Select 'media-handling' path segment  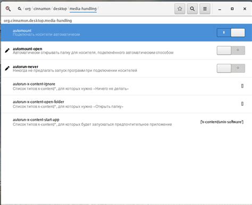(x=83, y=8)
